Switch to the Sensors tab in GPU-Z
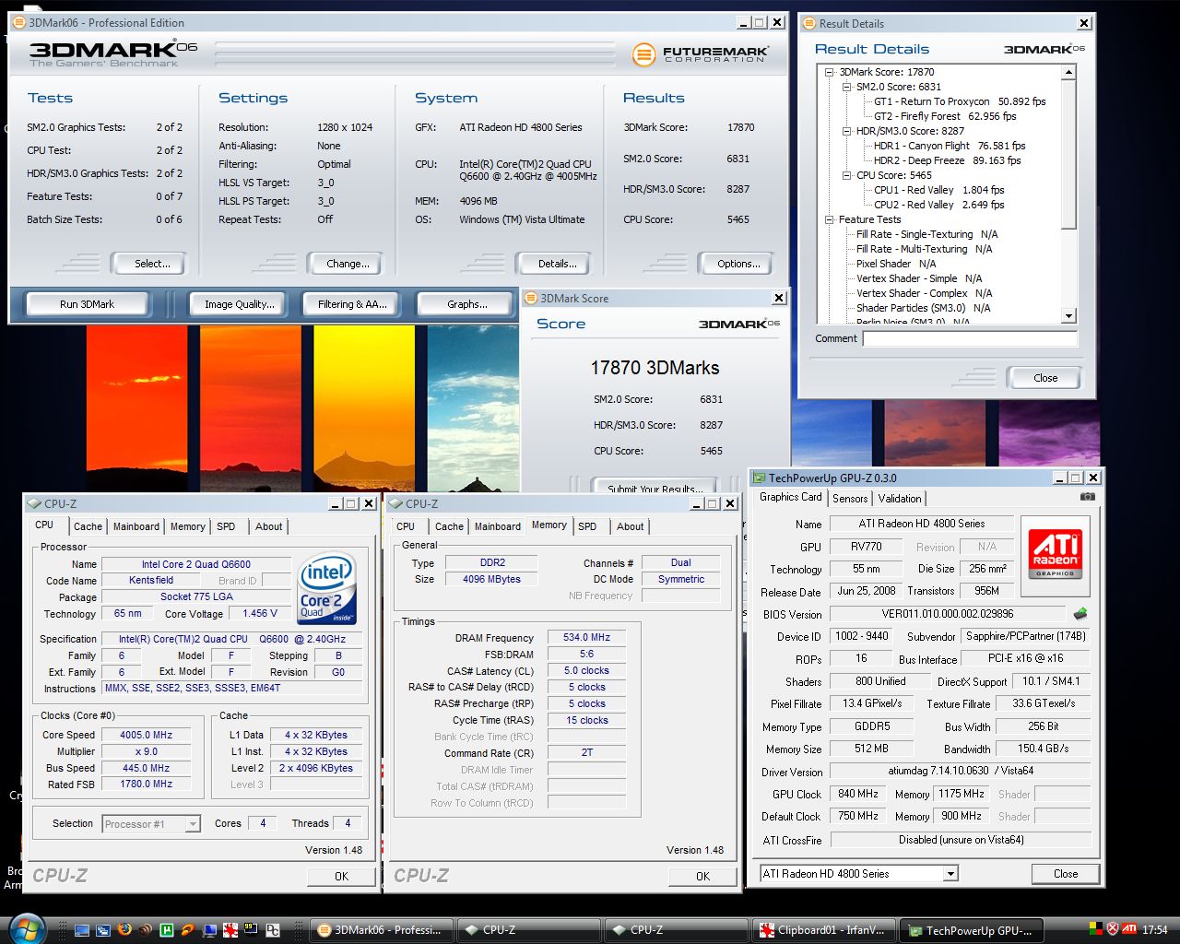This screenshot has width=1180, height=944. [x=850, y=499]
